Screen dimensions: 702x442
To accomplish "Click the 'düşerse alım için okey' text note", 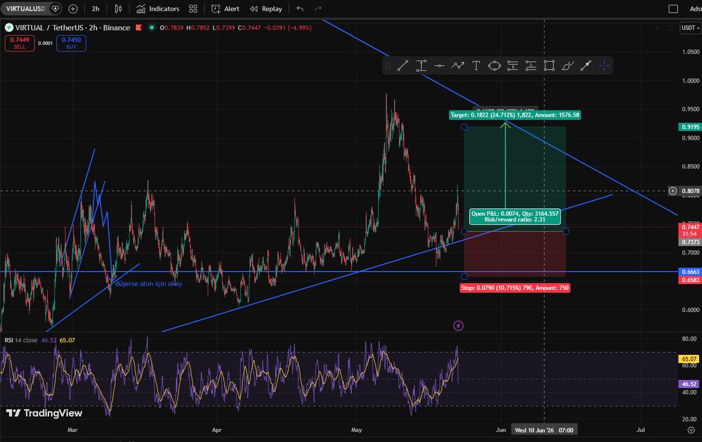I will coord(149,284).
